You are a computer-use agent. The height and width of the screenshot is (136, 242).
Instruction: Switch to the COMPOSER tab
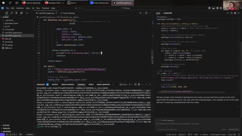(x=168, y=13)
